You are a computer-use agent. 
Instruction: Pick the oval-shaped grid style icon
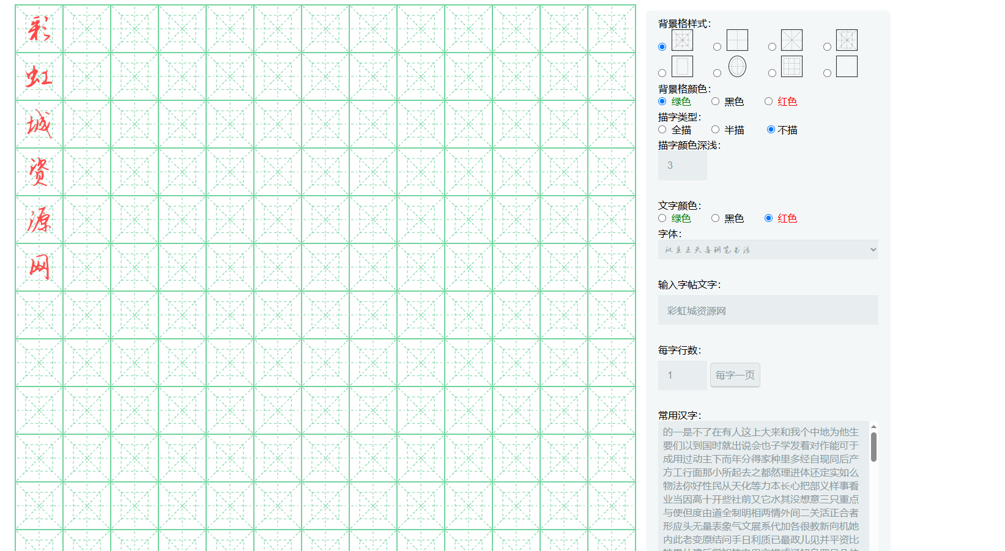pos(736,67)
